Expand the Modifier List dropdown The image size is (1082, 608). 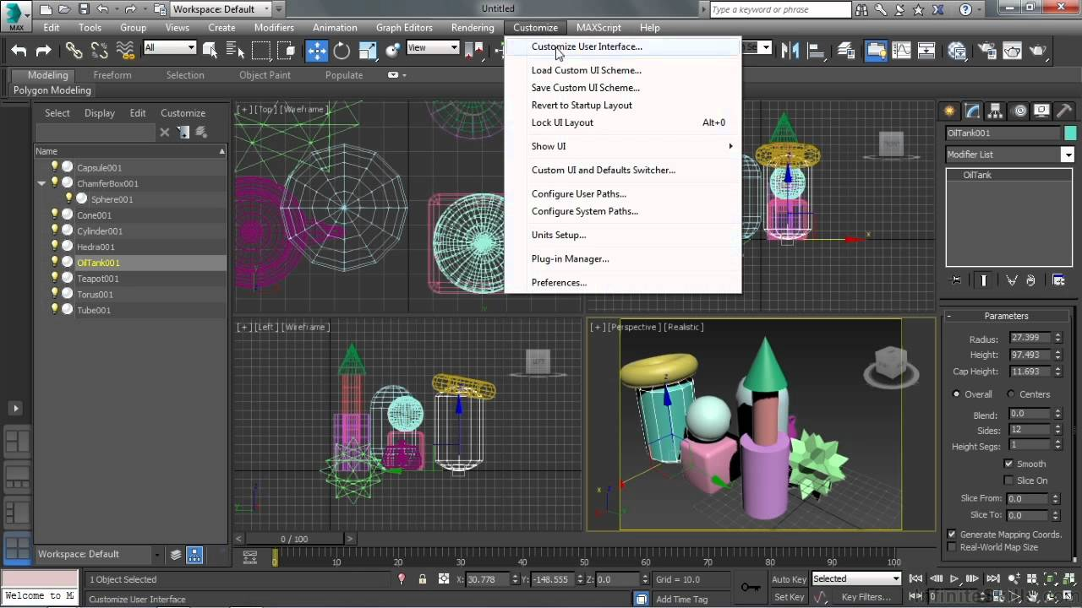(1068, 155)
